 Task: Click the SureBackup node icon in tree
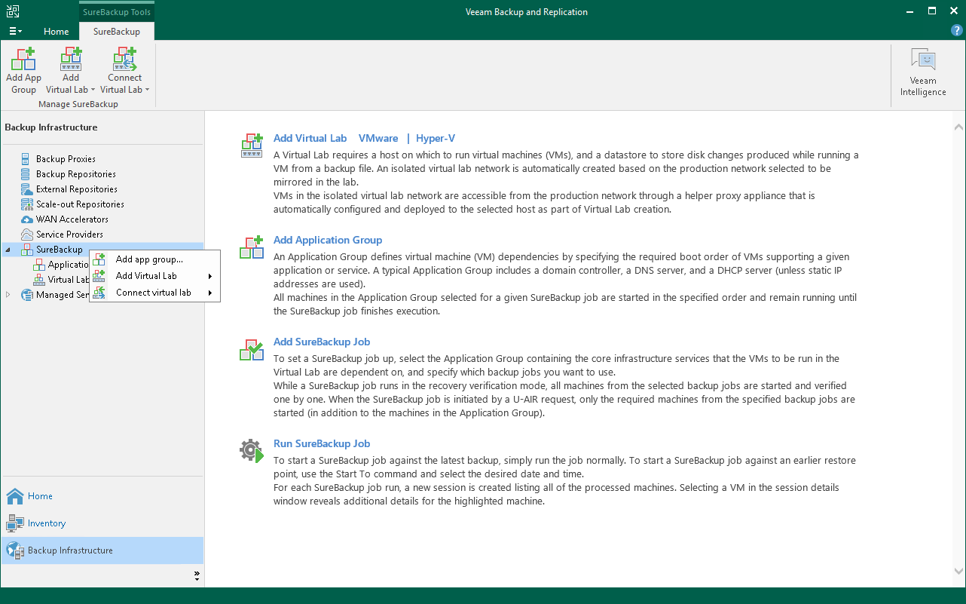pyautogui.click(x=27, y=250)
